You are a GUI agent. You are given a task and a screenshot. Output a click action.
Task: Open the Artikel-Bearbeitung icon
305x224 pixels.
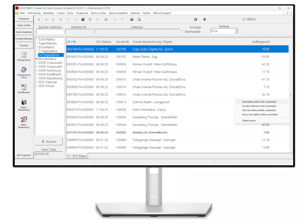24,120
